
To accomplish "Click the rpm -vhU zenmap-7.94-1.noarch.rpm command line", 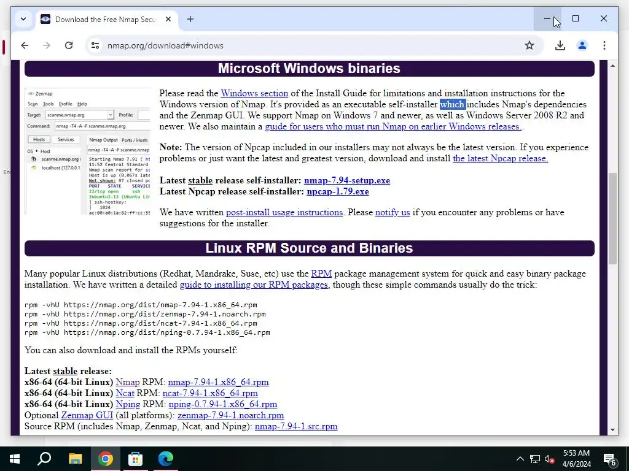I will pos(145,315).
